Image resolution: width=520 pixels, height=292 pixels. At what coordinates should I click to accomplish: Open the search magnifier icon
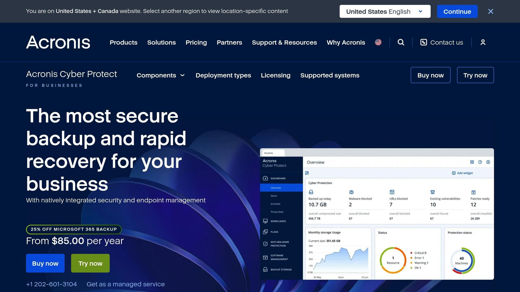[x=401, y=42]
